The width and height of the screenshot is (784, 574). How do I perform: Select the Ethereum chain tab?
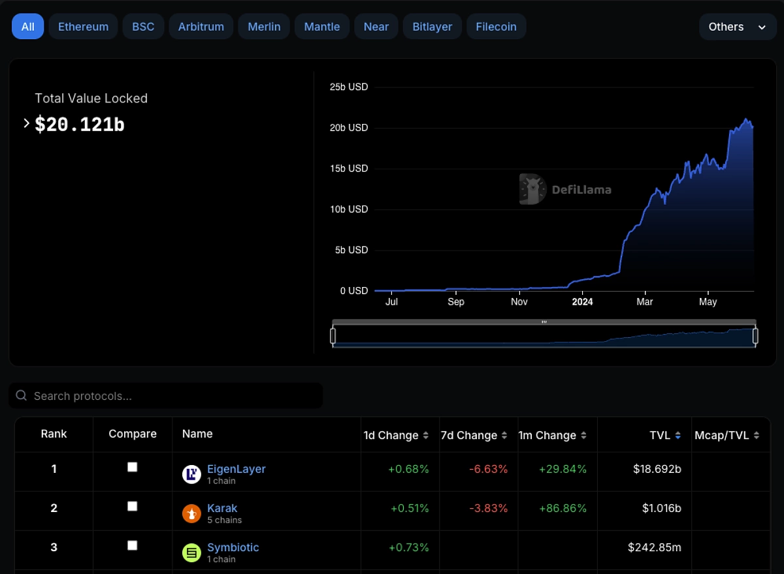pos(83,27)
